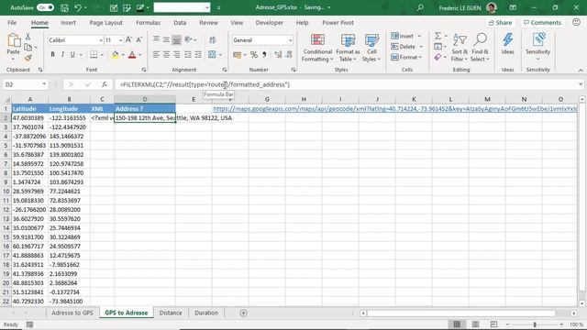Click the Copy icon
The width and height of the screenshot is (587, 330).
(x=28, y=47)
